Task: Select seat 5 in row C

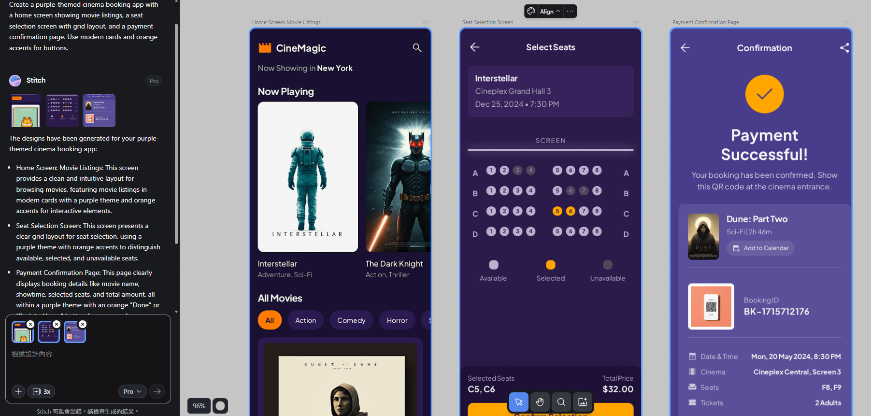Action: click(557, 211)
